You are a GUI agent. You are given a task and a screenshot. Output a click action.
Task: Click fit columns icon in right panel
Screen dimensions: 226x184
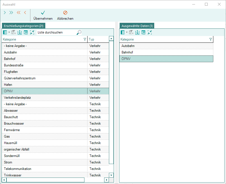click(150, 32)
